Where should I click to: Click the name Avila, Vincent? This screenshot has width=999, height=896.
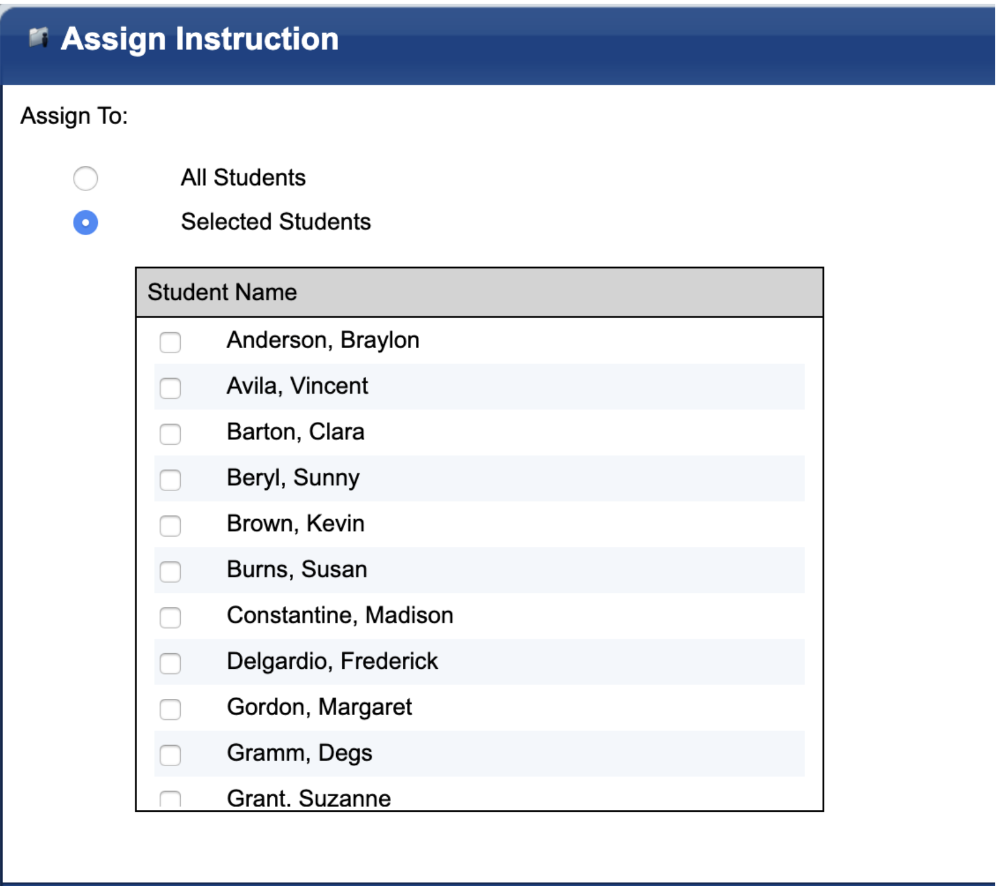point(297,387)
